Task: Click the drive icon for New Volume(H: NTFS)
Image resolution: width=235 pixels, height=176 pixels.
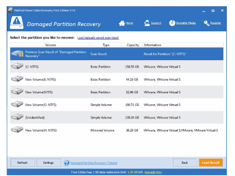Action: point(17,130)
